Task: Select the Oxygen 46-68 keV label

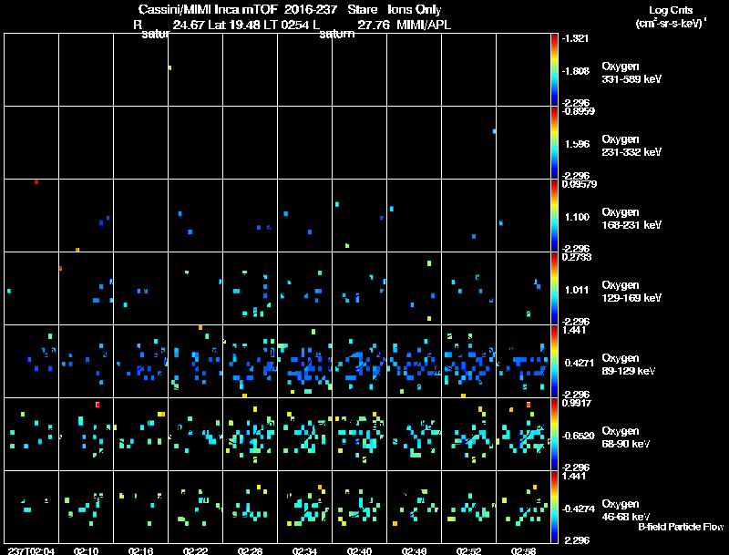Action: [x=626, y=510]
